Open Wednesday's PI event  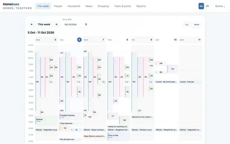[85, 115]
